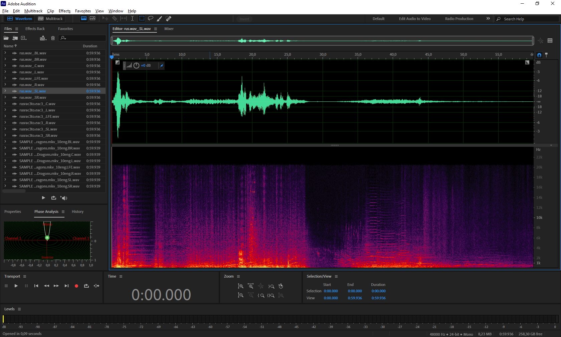Image resolution: width=561 pixels, height=337 pixels.
Task: Switch to the Waveform editor view
Action: [x=20, y=19]
